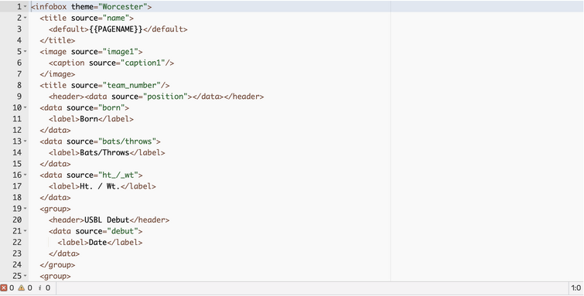This screenshot has width=584, height=296.
Task: Click the "position" source value
Action: click(165, 97)
